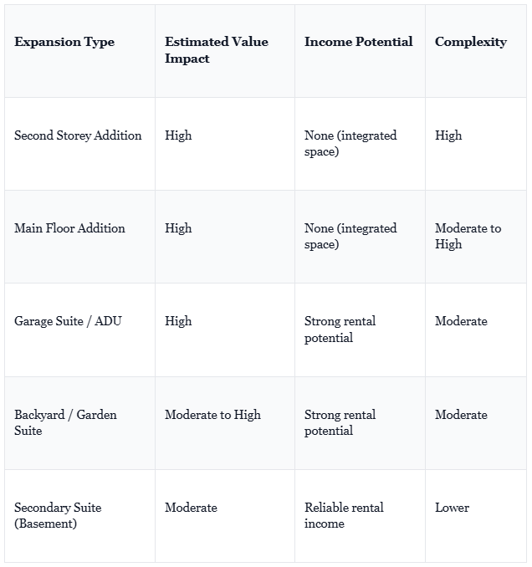532x567 pixels.
Task: Click the Income Potential column header
Action: (358, 42)
